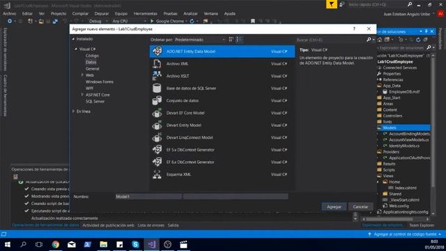This screenshot has height=251, width=446.
Task: Click the Solution Explorer home icon
Action: point(380,40)
